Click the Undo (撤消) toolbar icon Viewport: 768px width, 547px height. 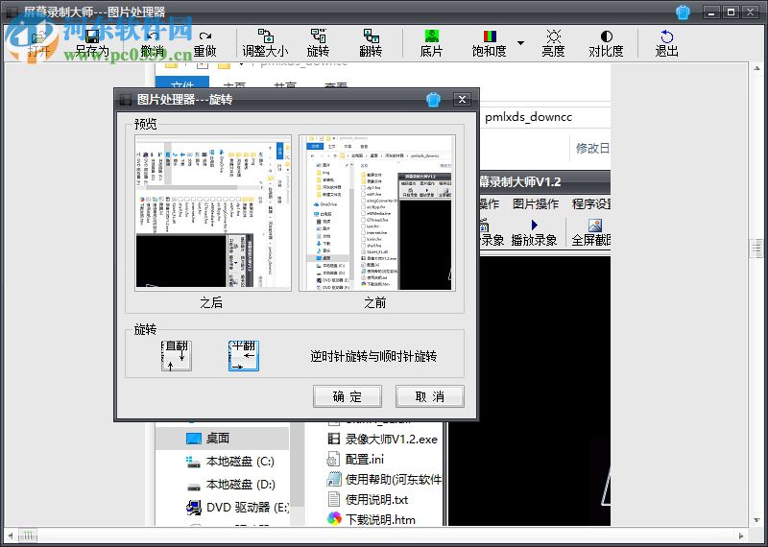153,43
